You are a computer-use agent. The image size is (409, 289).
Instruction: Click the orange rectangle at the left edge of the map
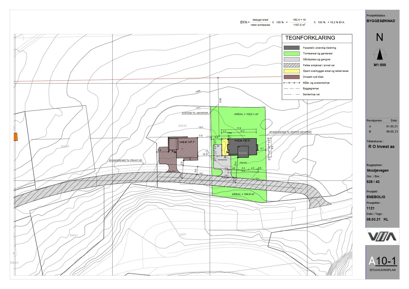[x=15, y=137]
